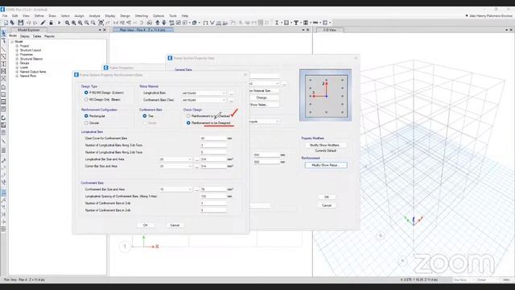The height and width of the screenshot is (290, 515).
Task: Select the Draw Line tool in the left toolbar
Action: [x=3, y=49]
